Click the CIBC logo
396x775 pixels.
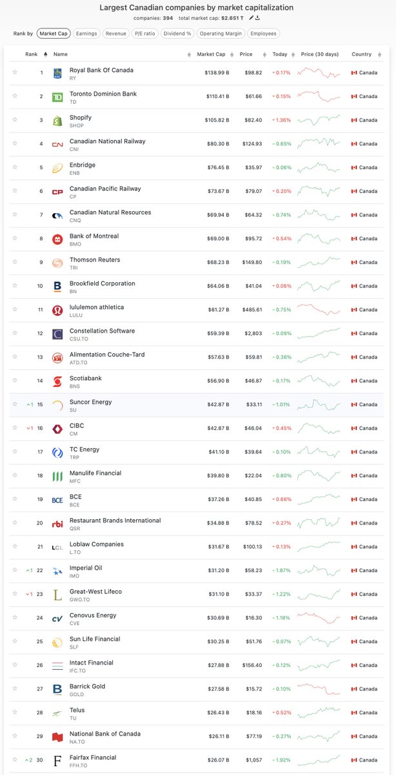coord(57,429)
